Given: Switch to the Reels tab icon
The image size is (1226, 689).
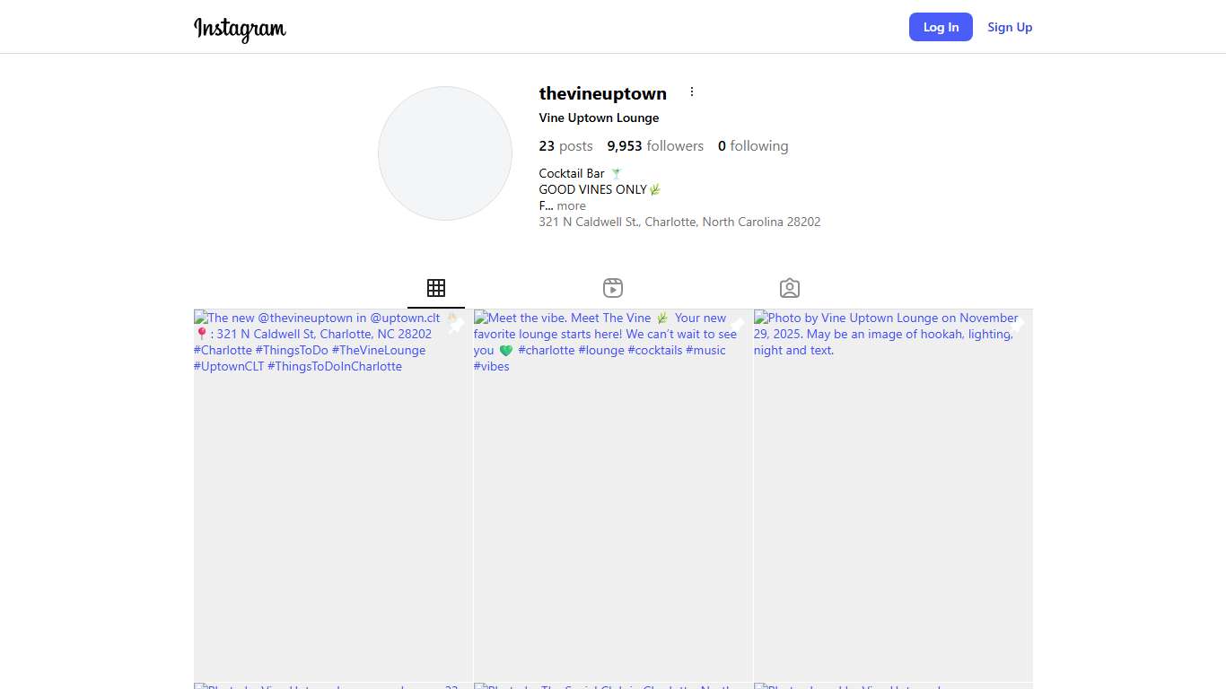Looking at the screenshot, I should point(613,288).
